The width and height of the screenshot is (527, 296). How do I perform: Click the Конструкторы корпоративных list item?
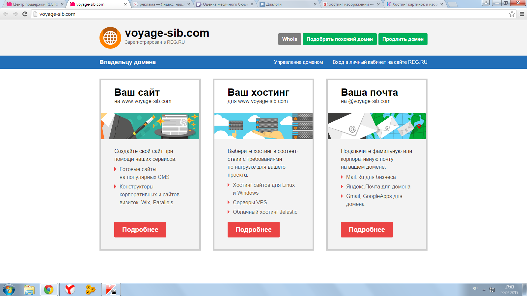click(x=149, y=194)
